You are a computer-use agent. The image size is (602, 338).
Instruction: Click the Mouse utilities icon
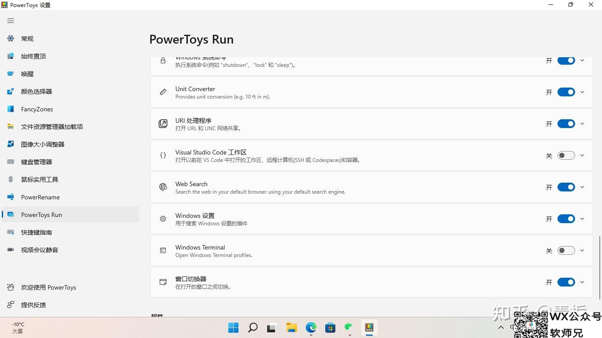click(11, 180)
